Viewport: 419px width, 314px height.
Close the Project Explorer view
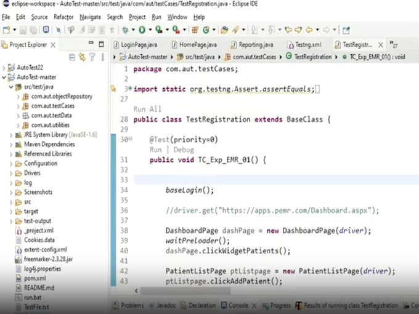point(53,45)
